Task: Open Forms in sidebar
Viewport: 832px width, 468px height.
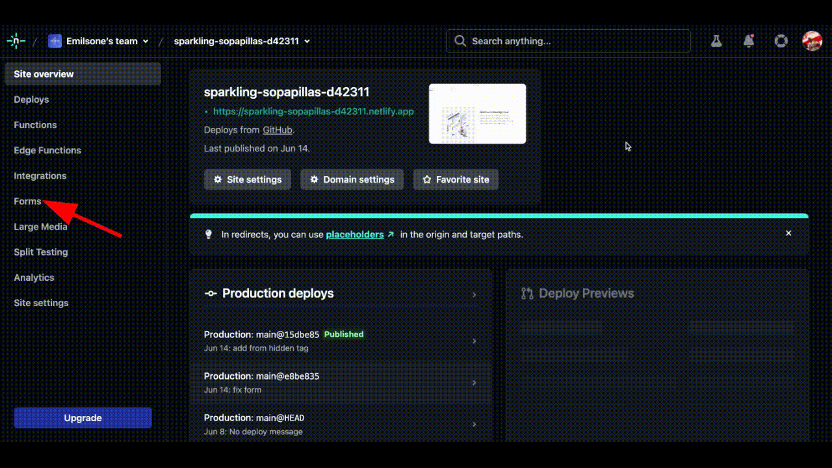Action: (27, 201)
